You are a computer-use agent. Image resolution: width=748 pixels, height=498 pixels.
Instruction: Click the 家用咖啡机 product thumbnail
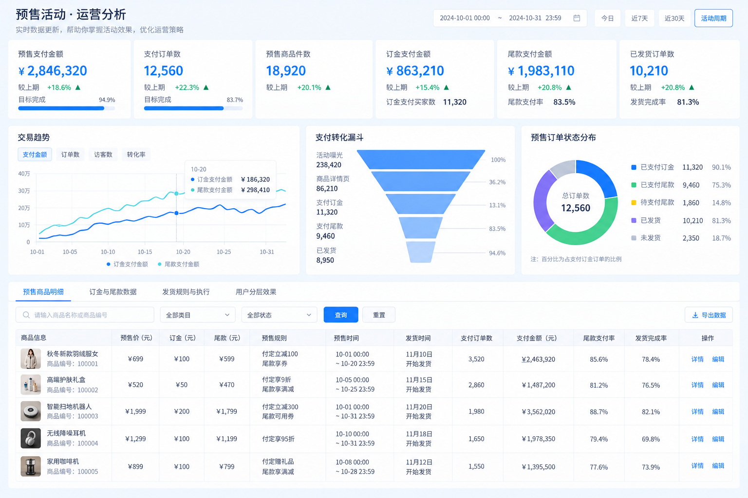point(31,466)
